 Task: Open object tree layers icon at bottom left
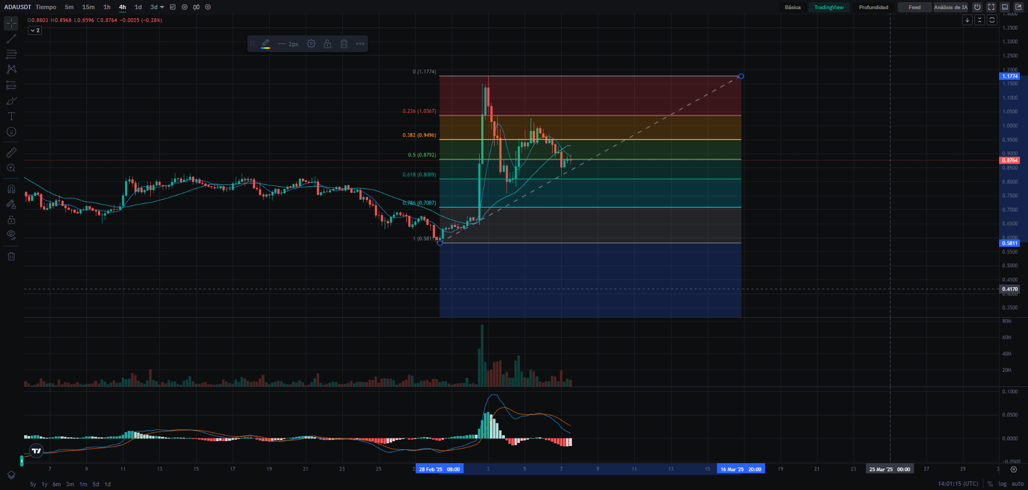[x=11, y=475]
